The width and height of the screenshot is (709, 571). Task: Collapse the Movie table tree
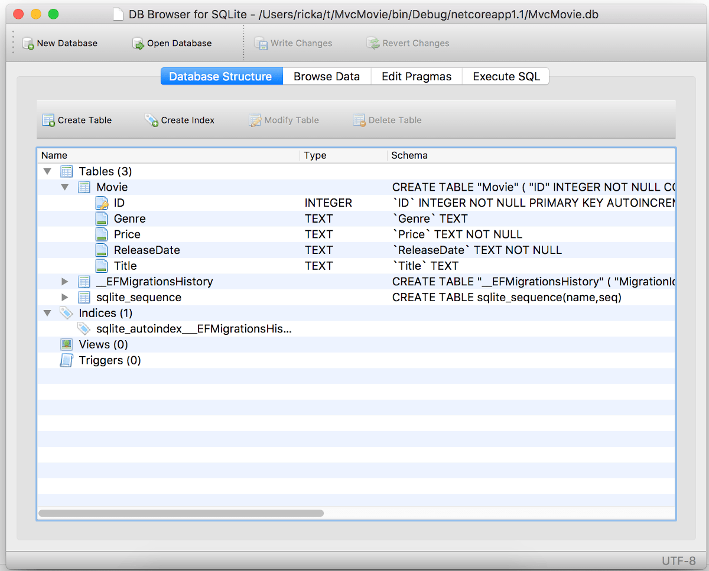(x=65, y=187)
